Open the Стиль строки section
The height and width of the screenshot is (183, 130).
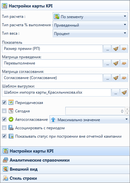(65, 178)
